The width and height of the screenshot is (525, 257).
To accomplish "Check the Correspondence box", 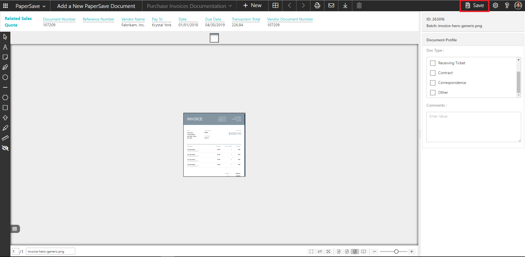I will click(x=433, y=83).
